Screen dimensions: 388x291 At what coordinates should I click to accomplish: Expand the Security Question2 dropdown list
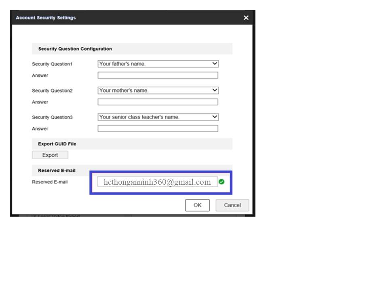[x=158, y=91]
